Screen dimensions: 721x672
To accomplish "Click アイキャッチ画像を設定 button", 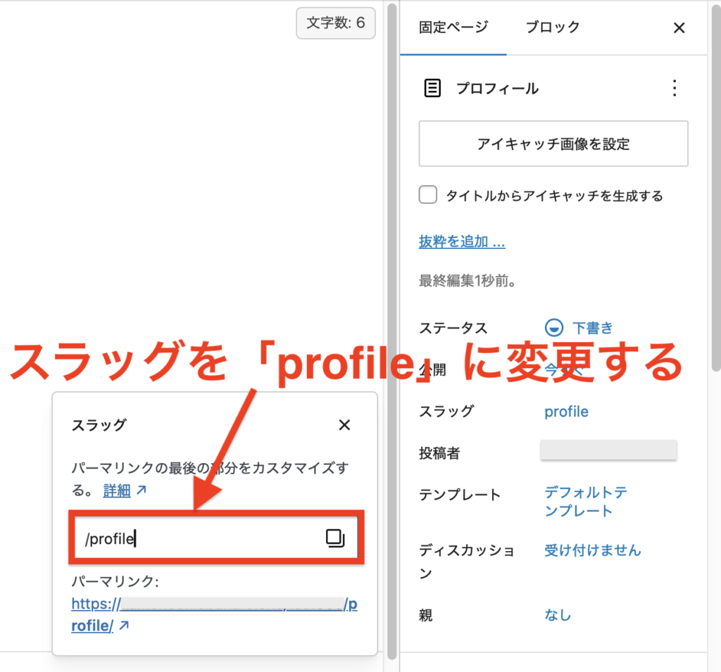I will pos(553,144).
